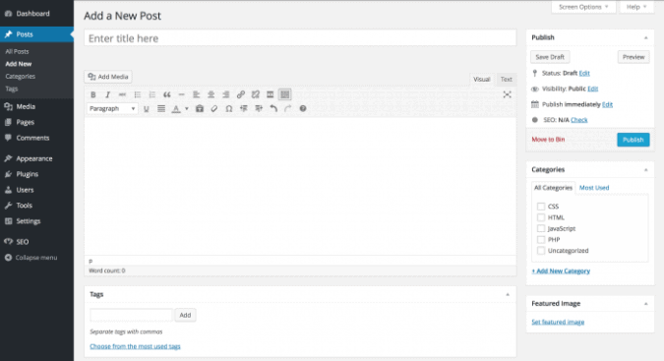This screenshot has width=664, height=361.
Task: Increase the indent
Action: pos(259,109)
